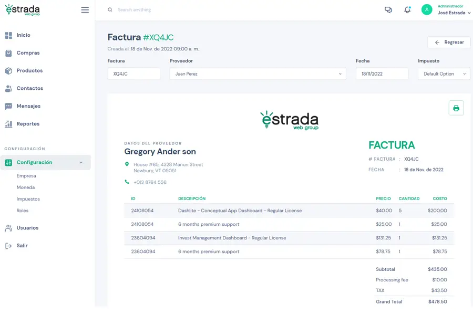Click the +012 8764 556 phone number
Viewport: 473px width, 315px height.
[x=150, y=182]
